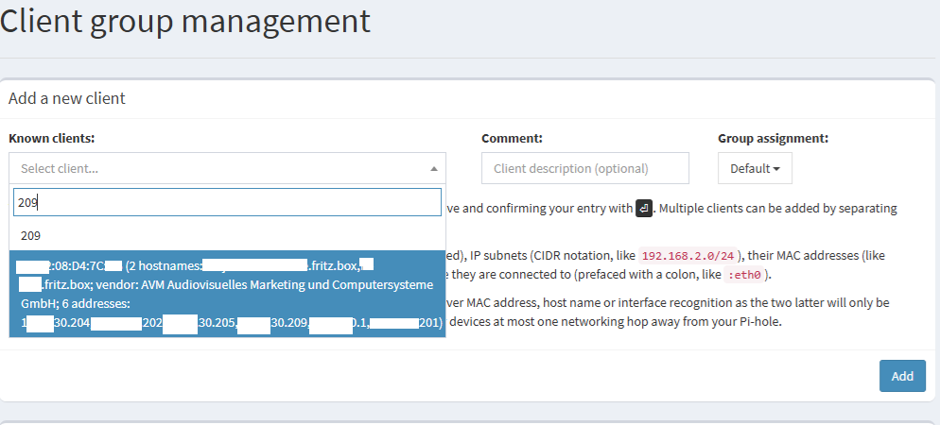This screenshot has width=940, height=425.
Task: Click the arrow on the Known clients selector
Action: (x=434, y=169)
